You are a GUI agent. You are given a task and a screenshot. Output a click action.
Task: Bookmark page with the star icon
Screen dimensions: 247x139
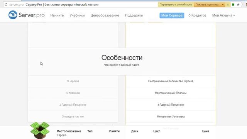(x=238, y=4)
